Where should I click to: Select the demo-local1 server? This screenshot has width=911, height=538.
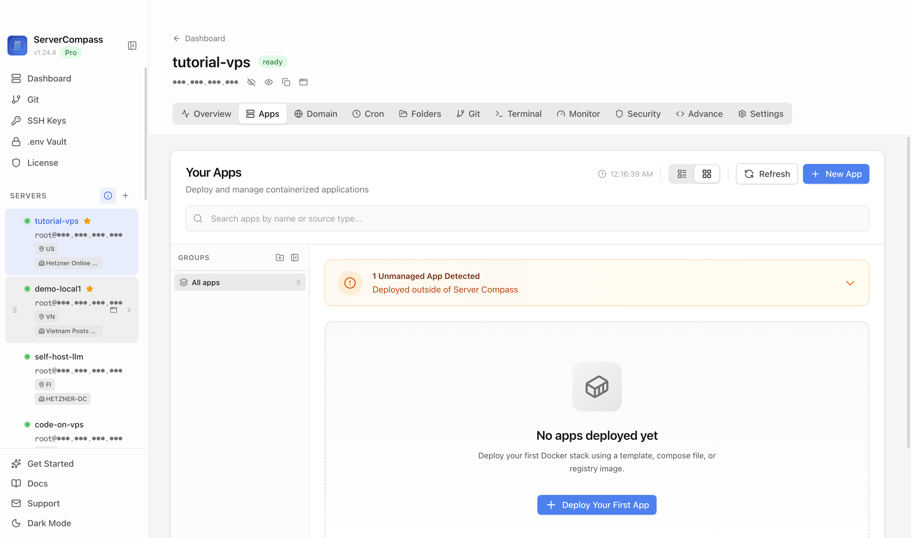tap(72, 310)
